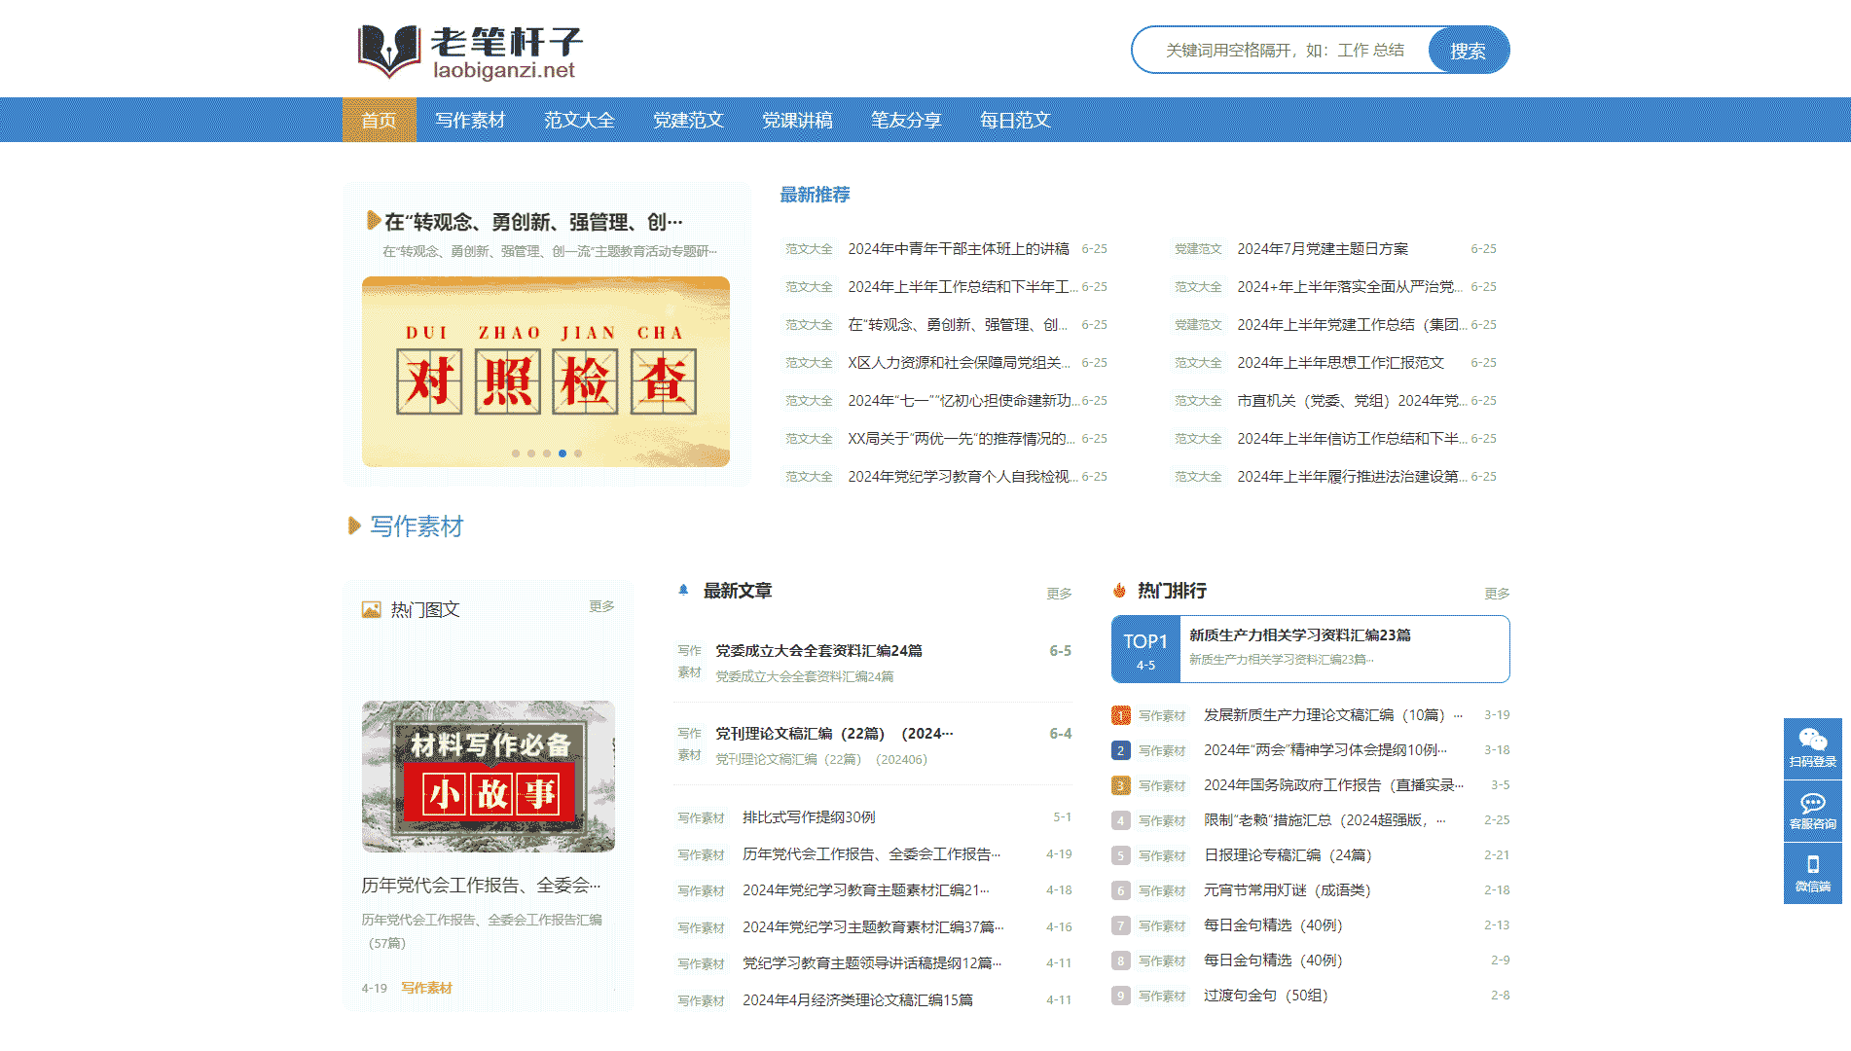Click 更多 link in 热门图文 panel

coord(601,606)
